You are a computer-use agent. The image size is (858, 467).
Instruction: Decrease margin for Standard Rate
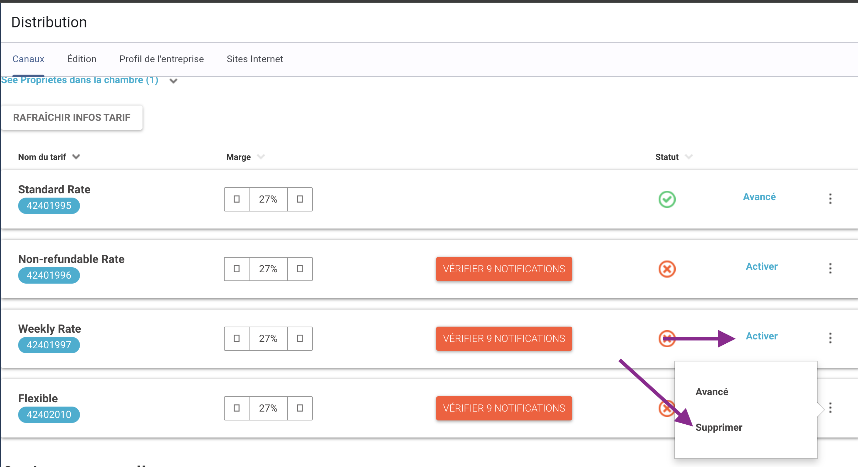(237, 199)
